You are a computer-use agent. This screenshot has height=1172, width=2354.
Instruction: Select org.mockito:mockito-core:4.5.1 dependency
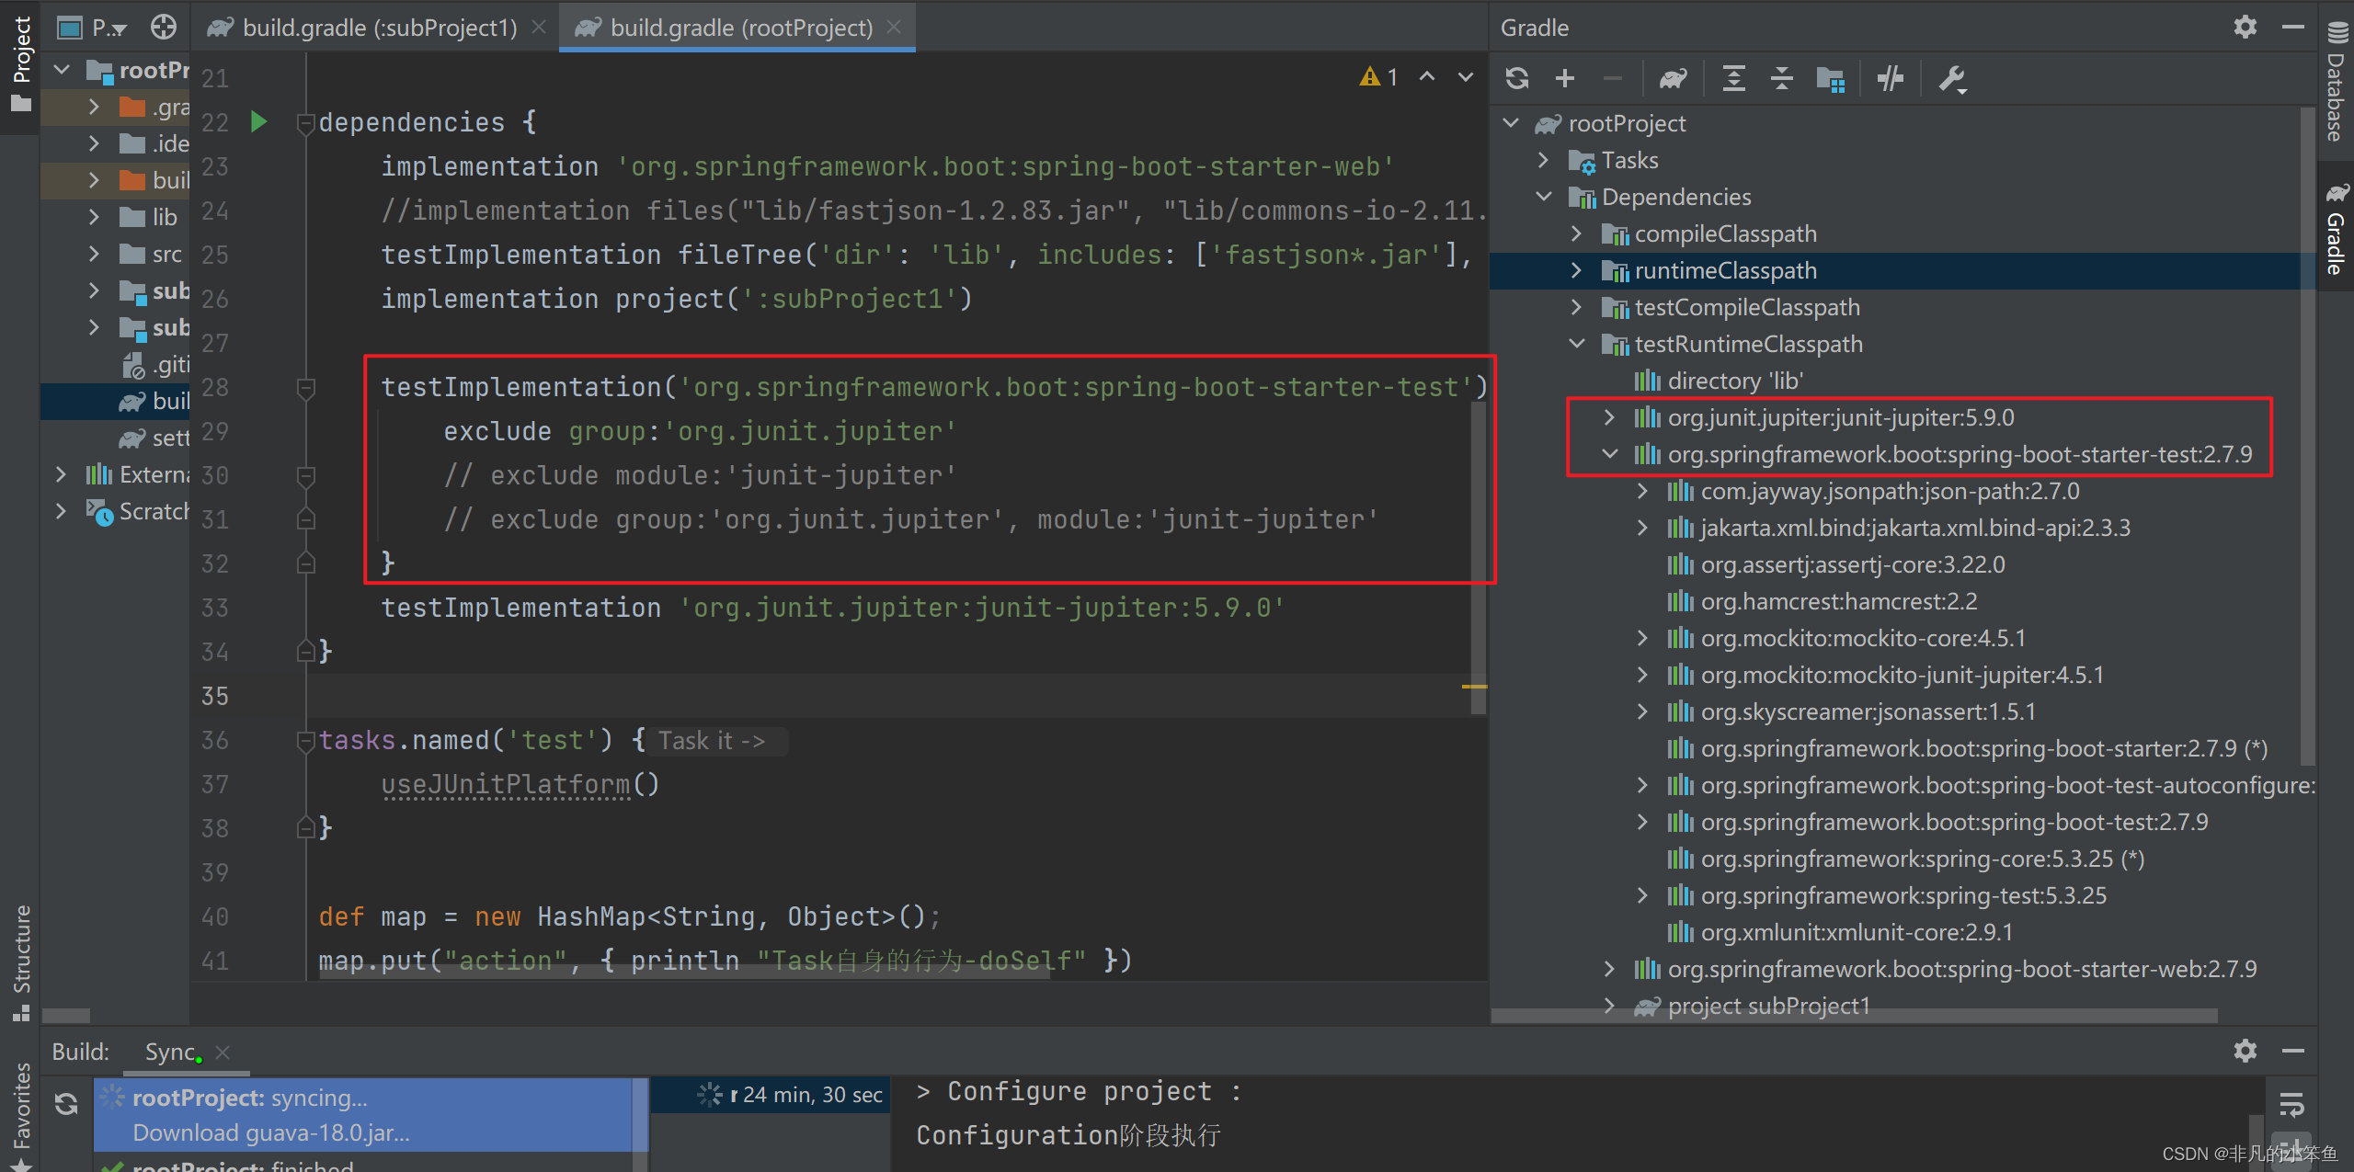[1863, 638]
